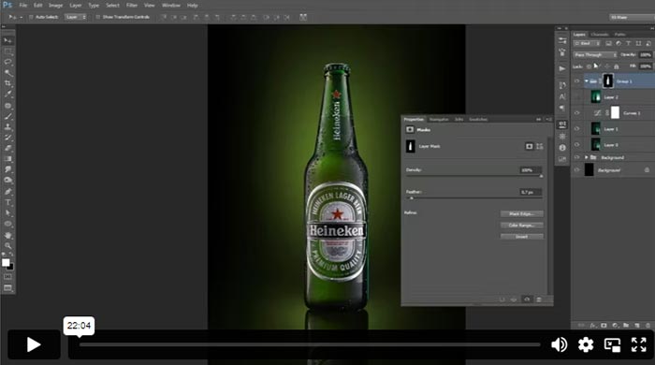Delete the mask via Properties trash icon
655x365 pixels.
(x=539, y=299)
